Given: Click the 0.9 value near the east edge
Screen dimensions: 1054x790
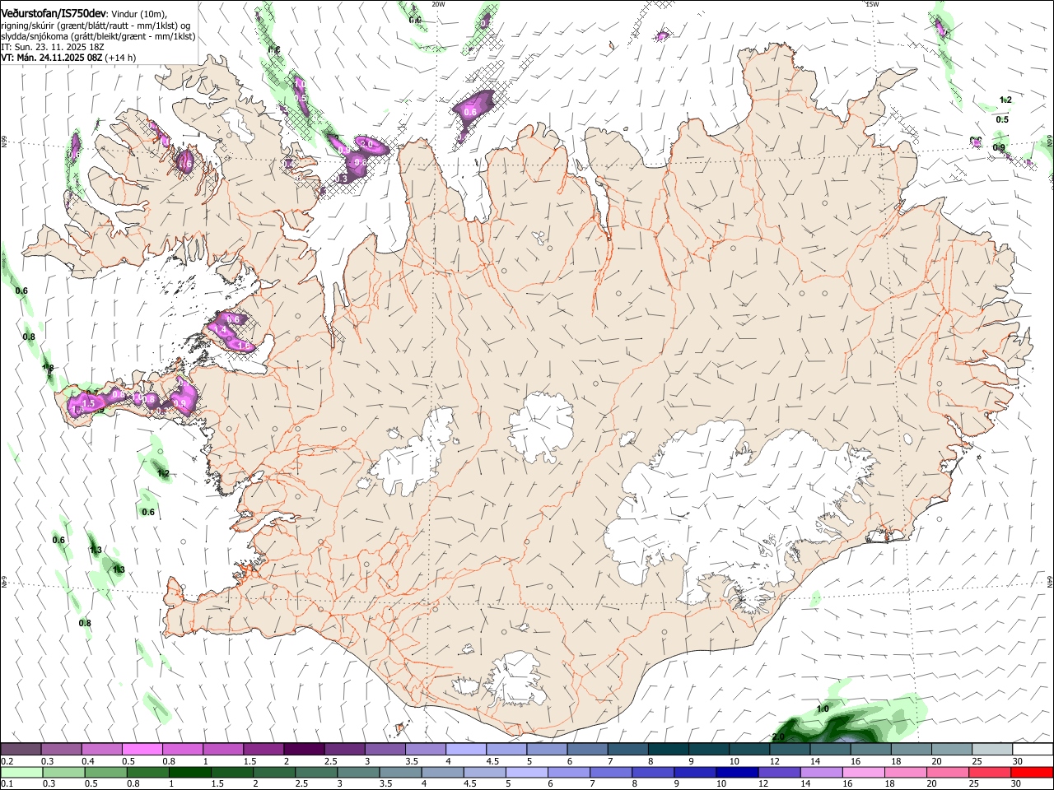Looking at the screenshot, I should [x=999, y=147].
